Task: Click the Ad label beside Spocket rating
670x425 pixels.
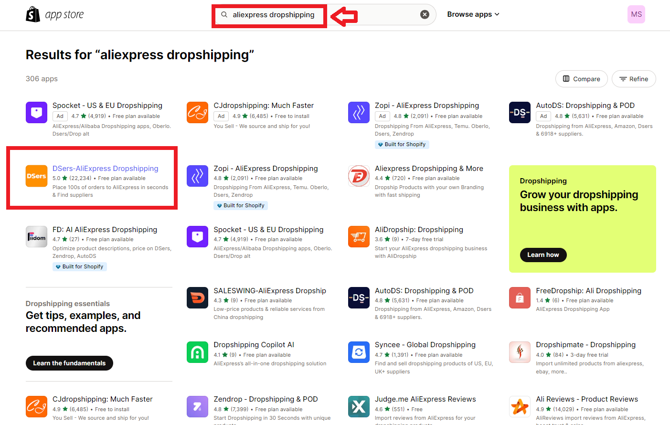Action: (x=60, y=116)
